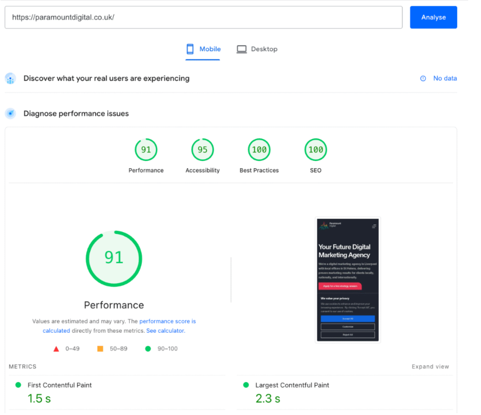Open the performance score is calculated link
Screen dimensions: 481x415
click(x=167, y=321)
